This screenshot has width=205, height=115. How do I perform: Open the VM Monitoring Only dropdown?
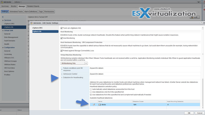pyautogui.click(x=74, y=63)
